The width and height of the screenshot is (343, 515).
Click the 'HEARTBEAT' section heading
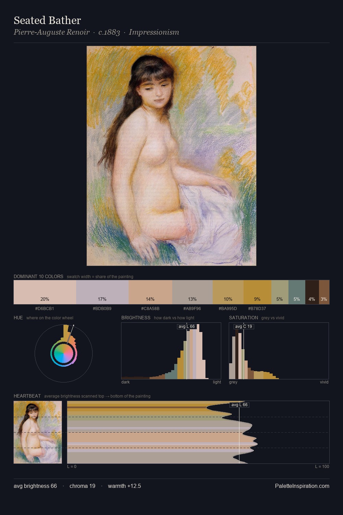tap(27, 396)
